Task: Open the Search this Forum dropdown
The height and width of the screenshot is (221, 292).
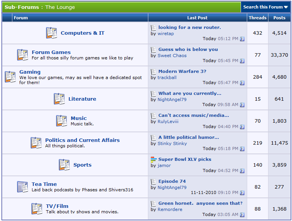Action: coord(266,7)
